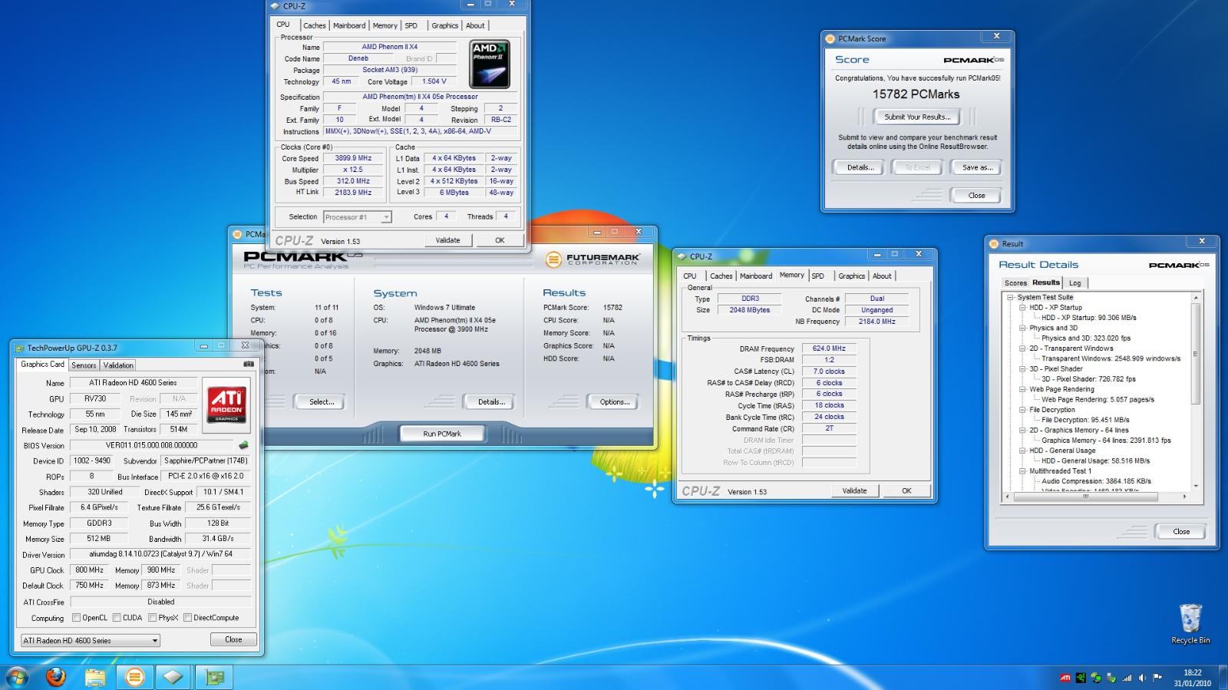Click the wireless network utility tray icon
1228x690 pixels.
pyautogui.click(x=1096, y=678)
